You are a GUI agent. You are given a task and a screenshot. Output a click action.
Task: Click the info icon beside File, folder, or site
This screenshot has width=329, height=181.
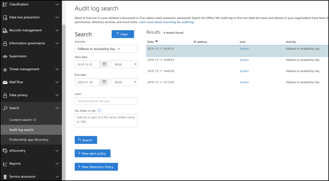pyautogui.click(x=99, y=110)
